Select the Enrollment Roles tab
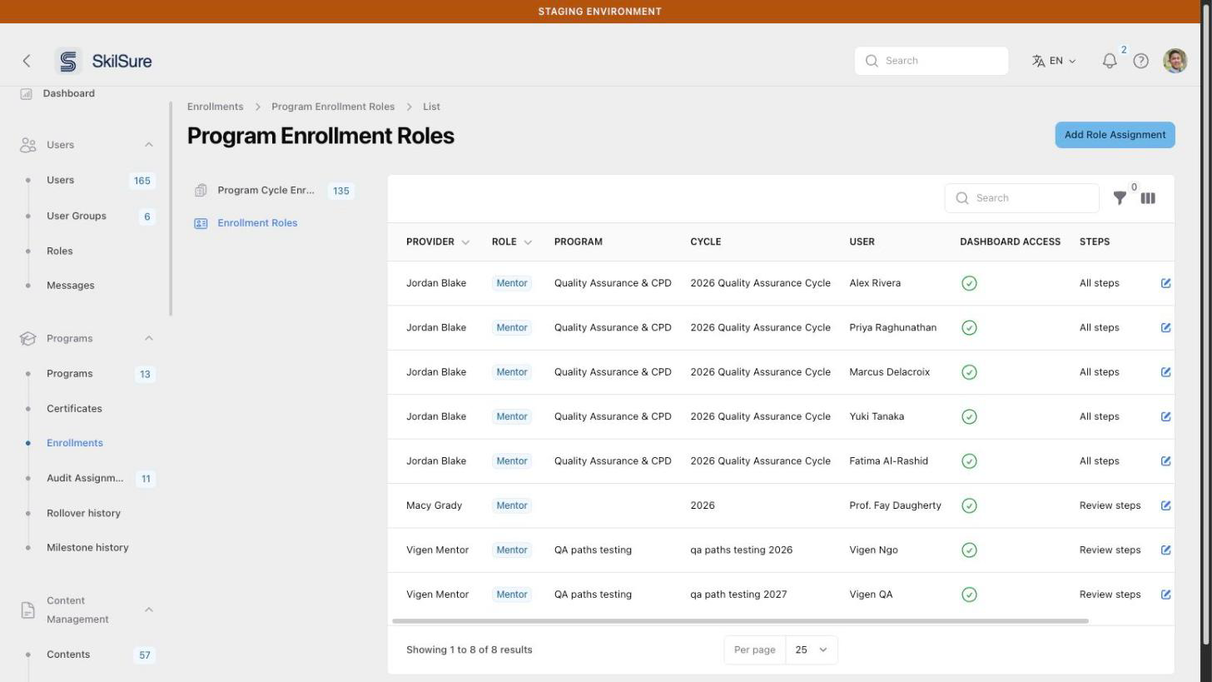Viewport: 1212px width, 682px height. point(246,223)
